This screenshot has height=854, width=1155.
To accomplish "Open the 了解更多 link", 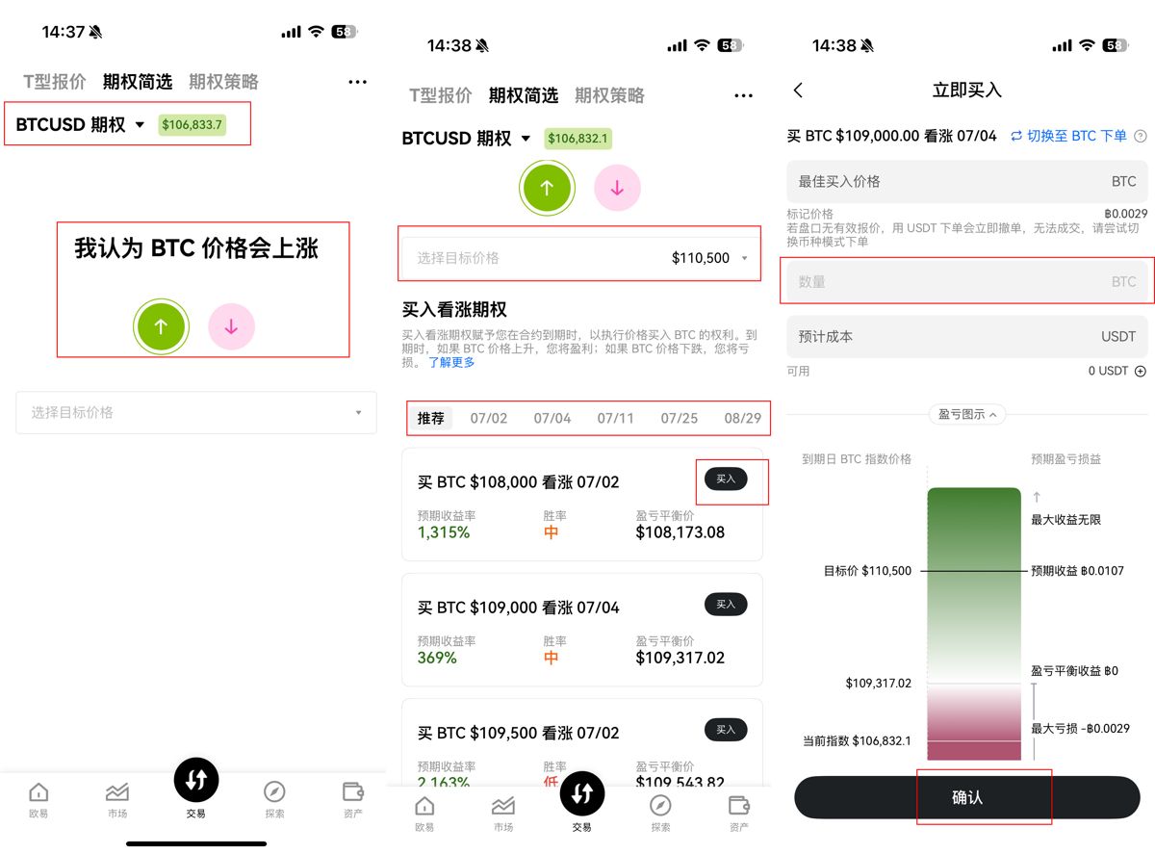I will (451, 363).
